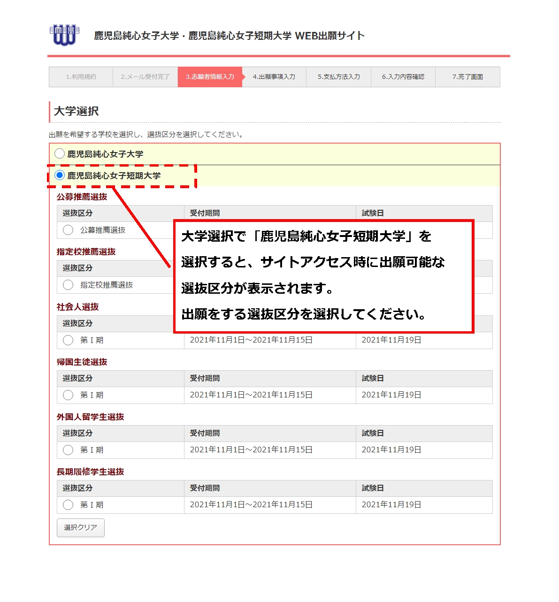The width and height of the screenshot is (559, 602).
Task: Click the 公募推薦選抜 section heading
Action: (x=82, y=197)
